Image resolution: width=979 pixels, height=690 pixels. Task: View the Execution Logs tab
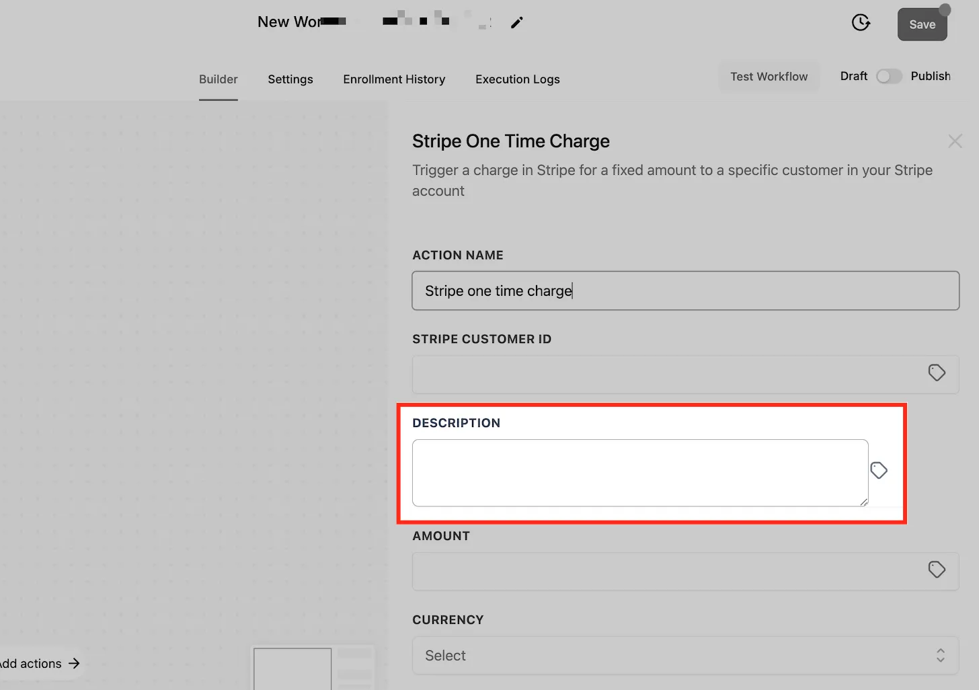(518, 79)
